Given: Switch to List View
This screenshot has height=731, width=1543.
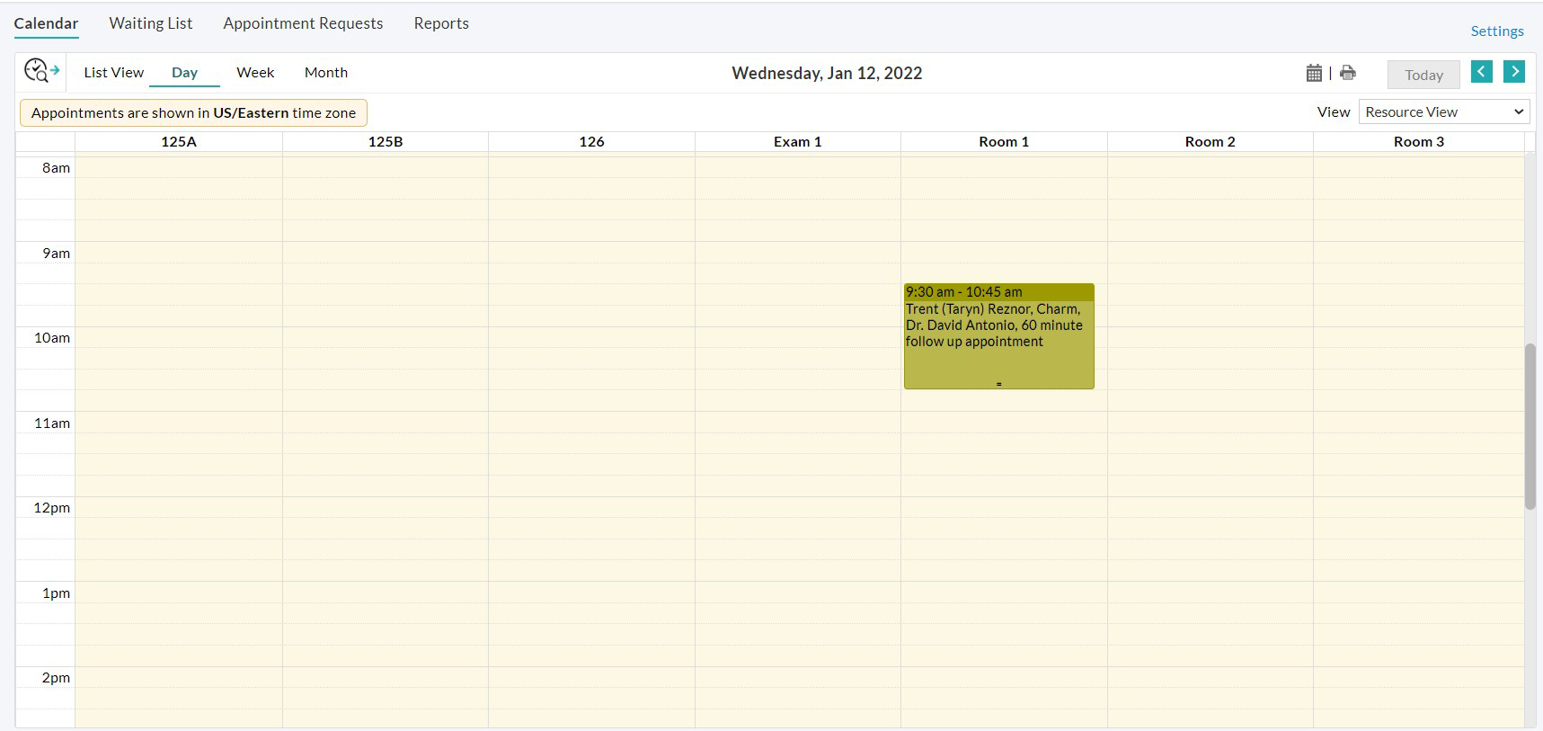Looking at the screenshot, I should tap(113, 73).
